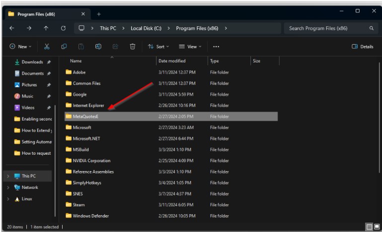Open the Sort dropdown

(x=158, y=47)
